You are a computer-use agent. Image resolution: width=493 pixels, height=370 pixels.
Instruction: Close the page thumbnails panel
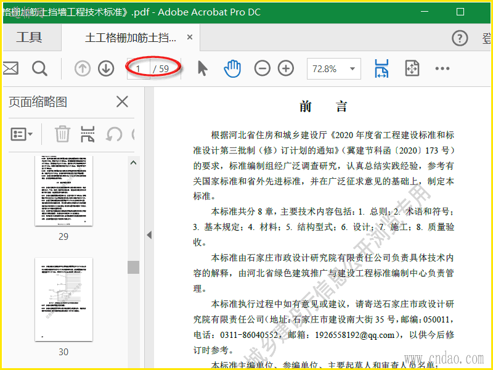122,102
